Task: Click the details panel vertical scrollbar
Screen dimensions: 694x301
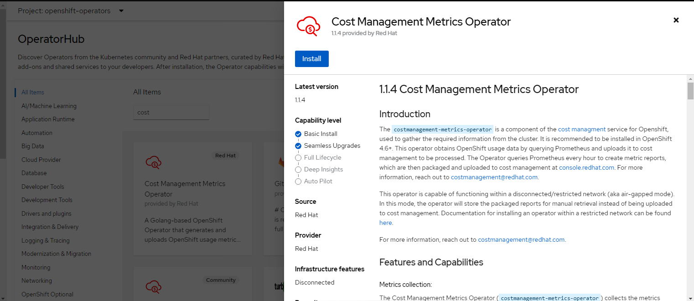Action: 690,91
